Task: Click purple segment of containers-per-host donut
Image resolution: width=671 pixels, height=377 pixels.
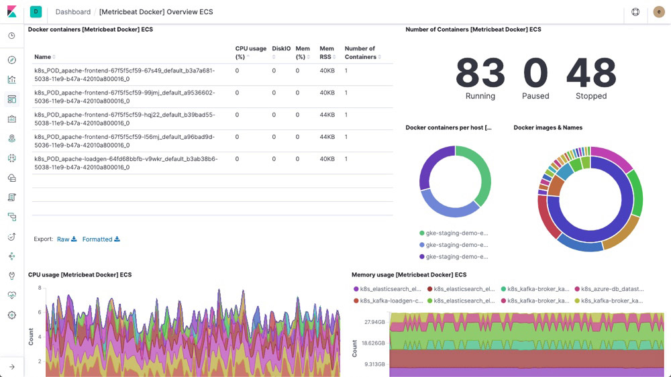Action: point(429,164)
